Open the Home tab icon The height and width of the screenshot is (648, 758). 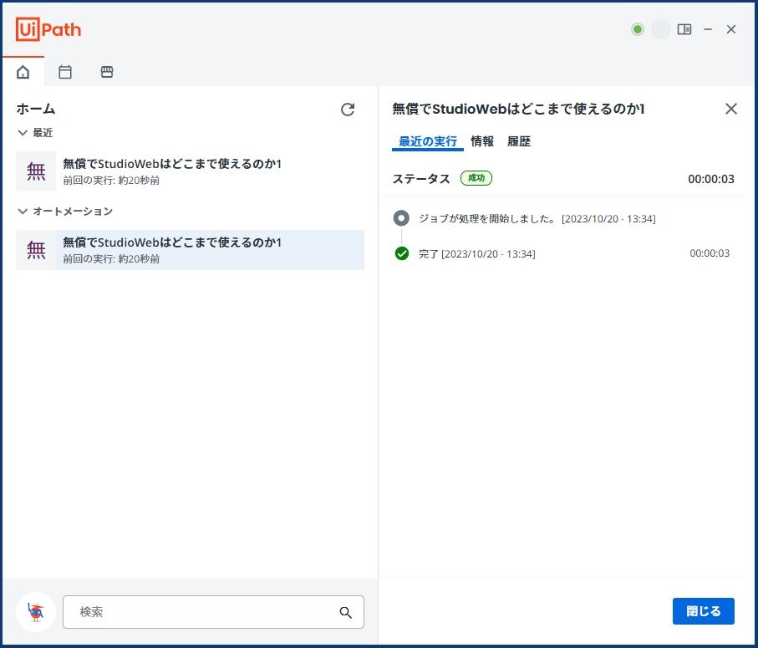click(23, 72)
